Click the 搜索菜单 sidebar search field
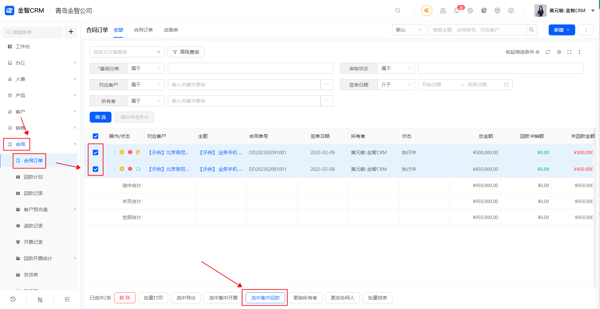Viewport: 600px width, 309px height. pyautogui.click(x=33, y=32)
